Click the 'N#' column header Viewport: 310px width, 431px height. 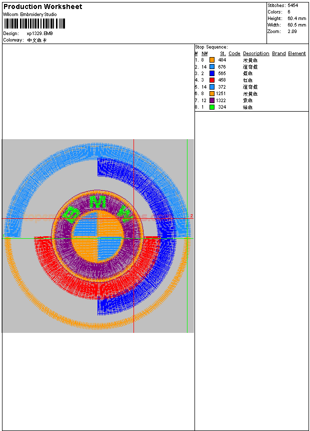[204, 54]
